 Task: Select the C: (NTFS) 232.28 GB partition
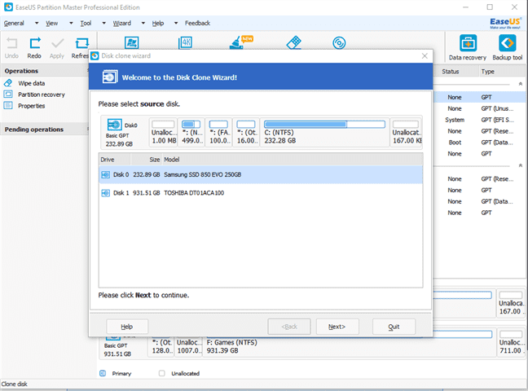click(x=324, y=132)
